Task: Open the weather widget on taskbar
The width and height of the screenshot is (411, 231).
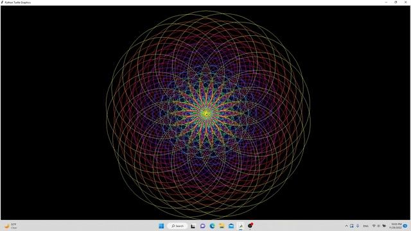Action: click(10, 226)
